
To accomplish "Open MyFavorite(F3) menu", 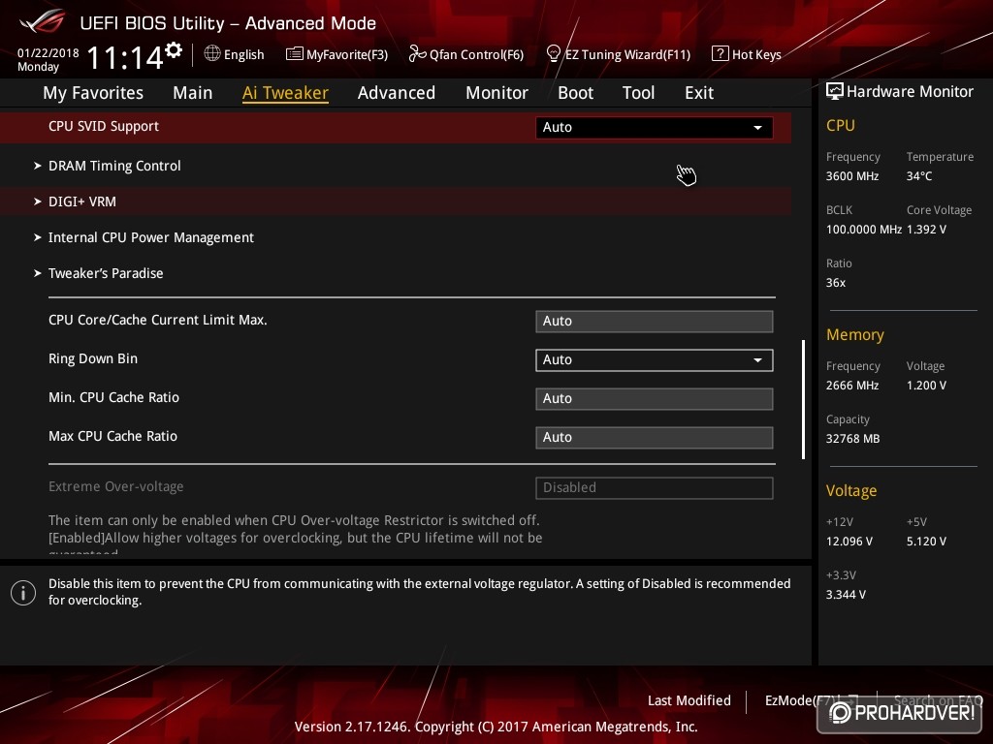I will click(x=336, y=54).
